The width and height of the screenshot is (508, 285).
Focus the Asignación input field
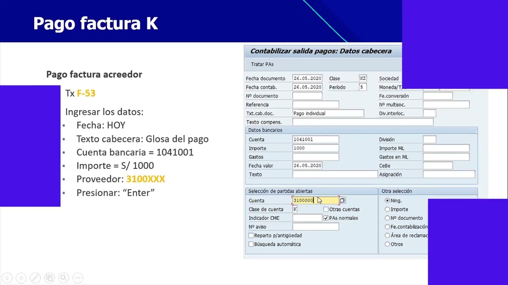[449, 174]
